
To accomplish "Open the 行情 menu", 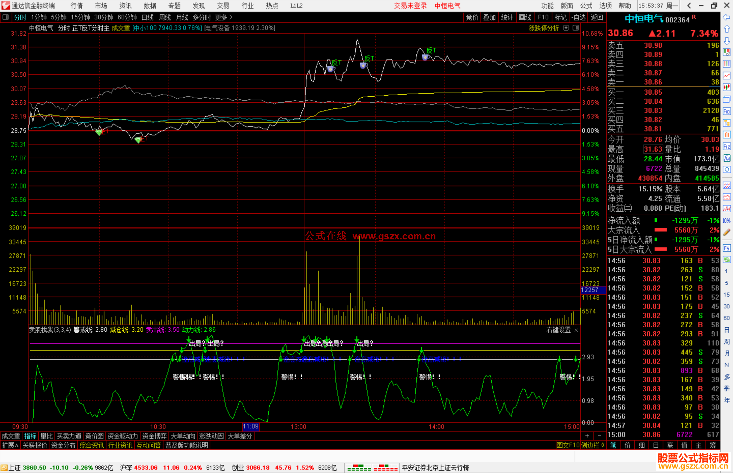I will 77,5.
